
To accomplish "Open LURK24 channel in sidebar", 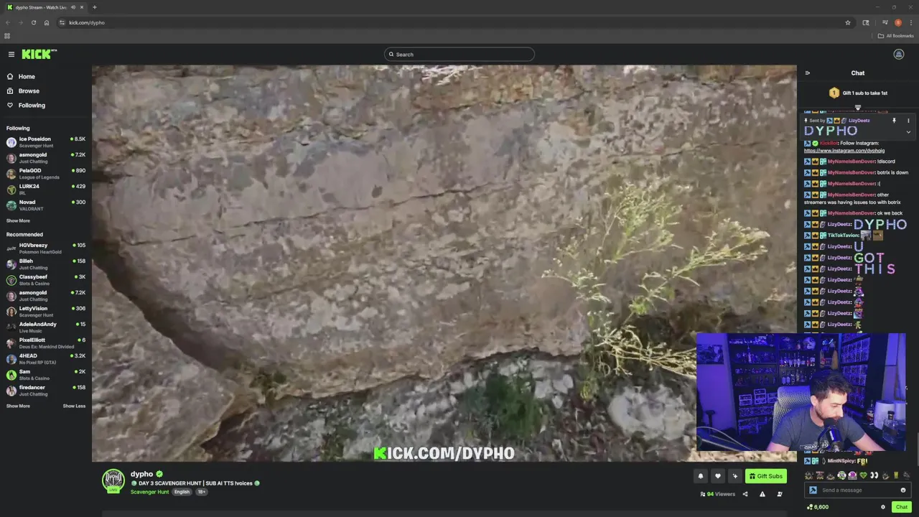I will tap(45, 190).
